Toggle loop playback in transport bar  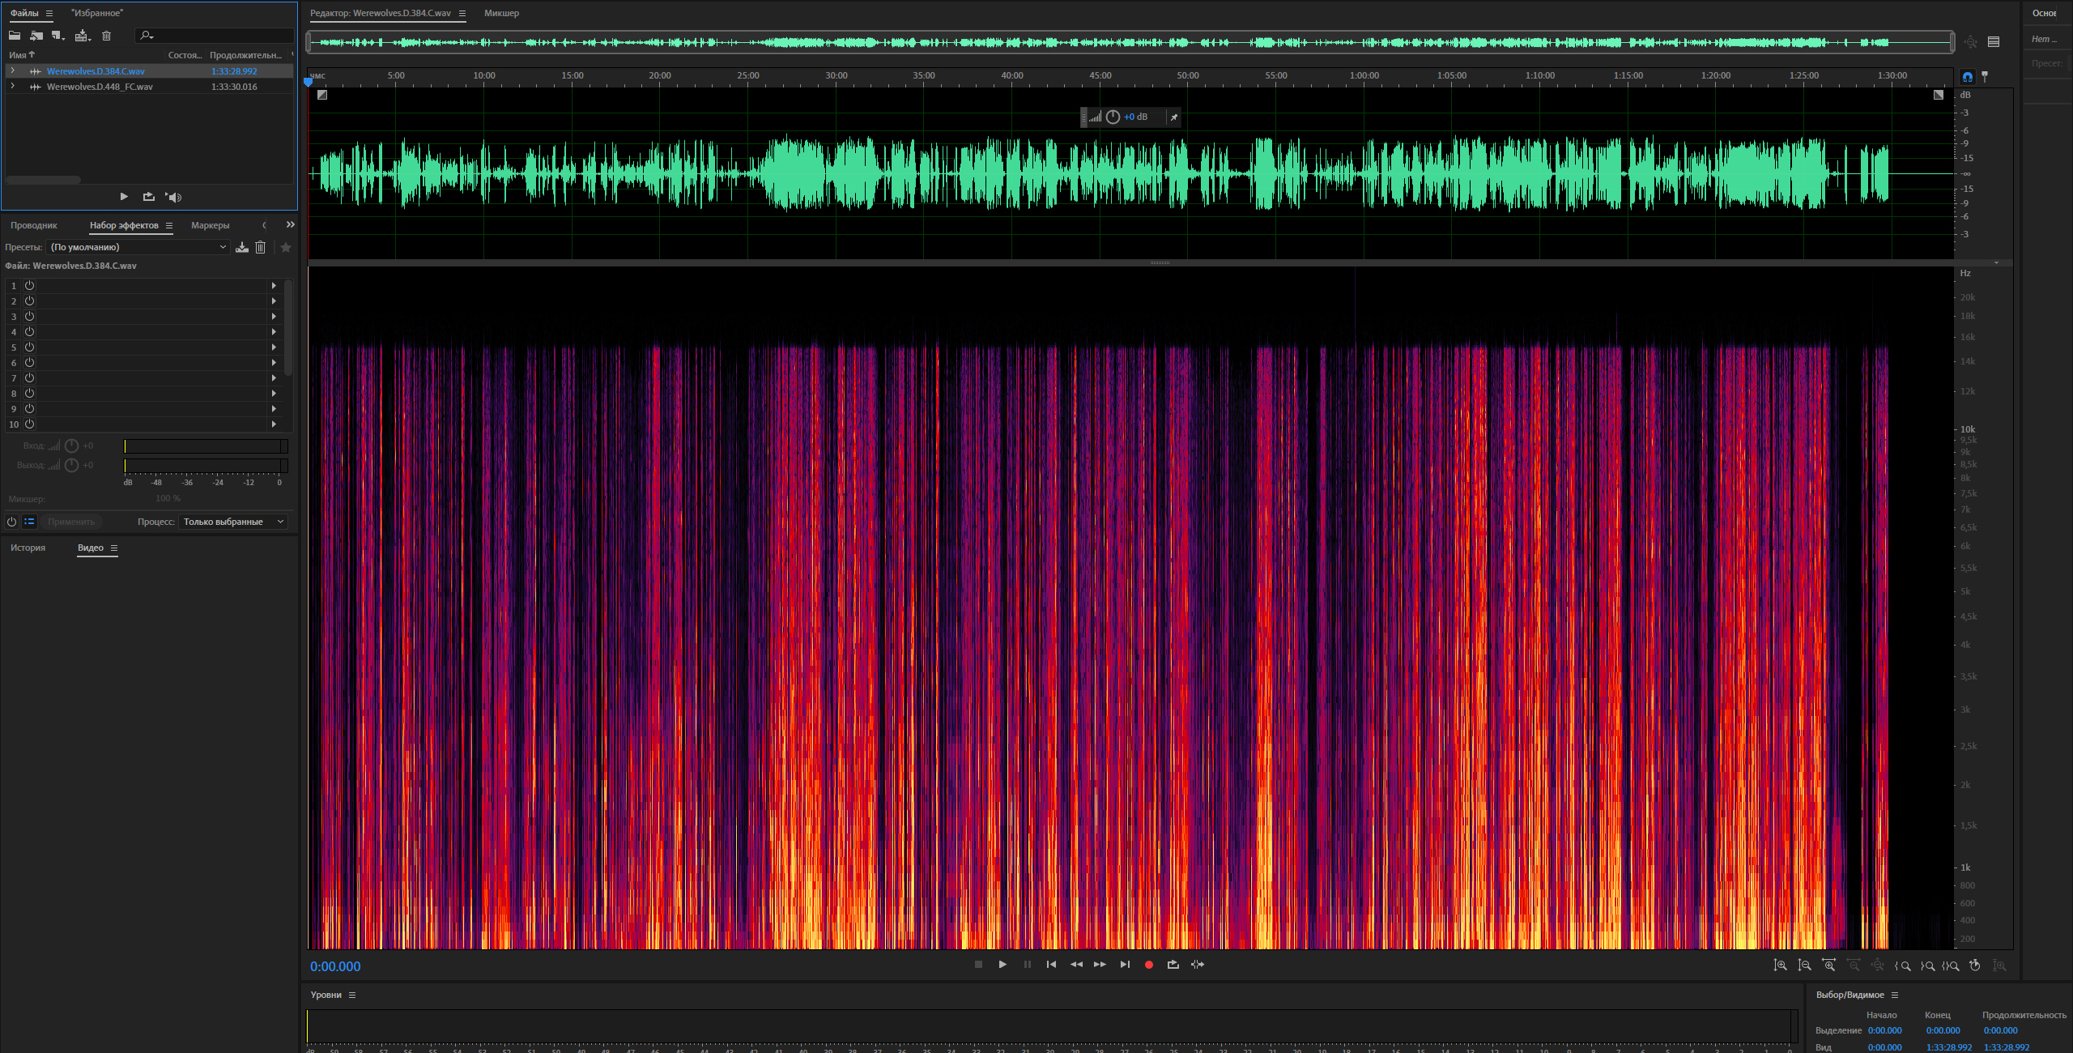point(1173,965)
